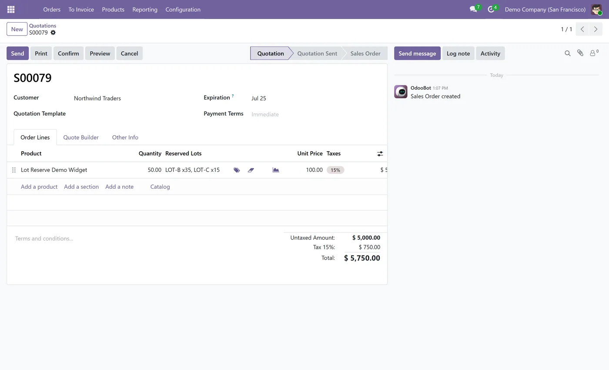Viewport: 609px width, 370px height.
Task: Click Add a note link
Action: click(x=119, y=187)
